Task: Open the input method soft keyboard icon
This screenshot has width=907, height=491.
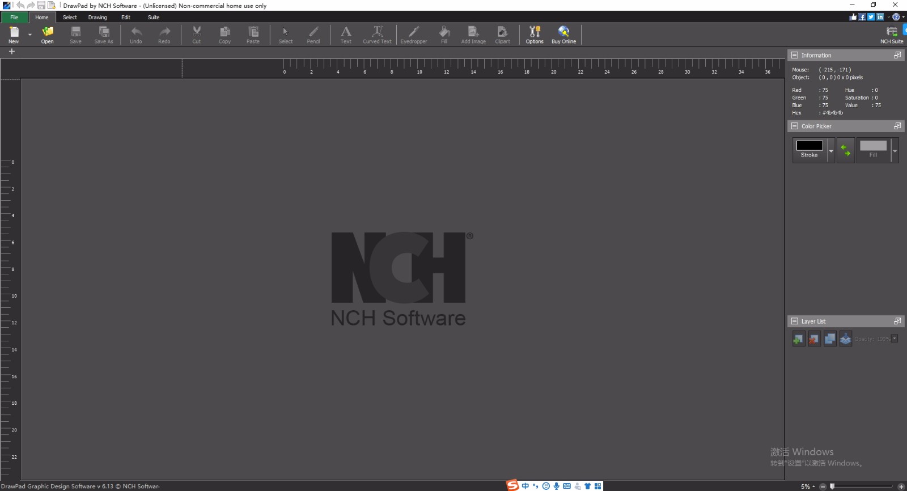Action: (x=567, y=486)
